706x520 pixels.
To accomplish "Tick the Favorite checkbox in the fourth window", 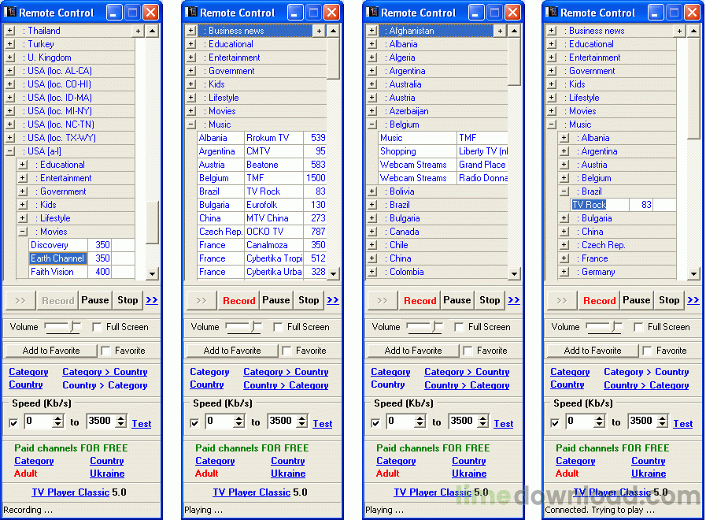I will tap(647, 351).
